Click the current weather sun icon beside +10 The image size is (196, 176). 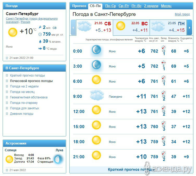click(13, 32)
